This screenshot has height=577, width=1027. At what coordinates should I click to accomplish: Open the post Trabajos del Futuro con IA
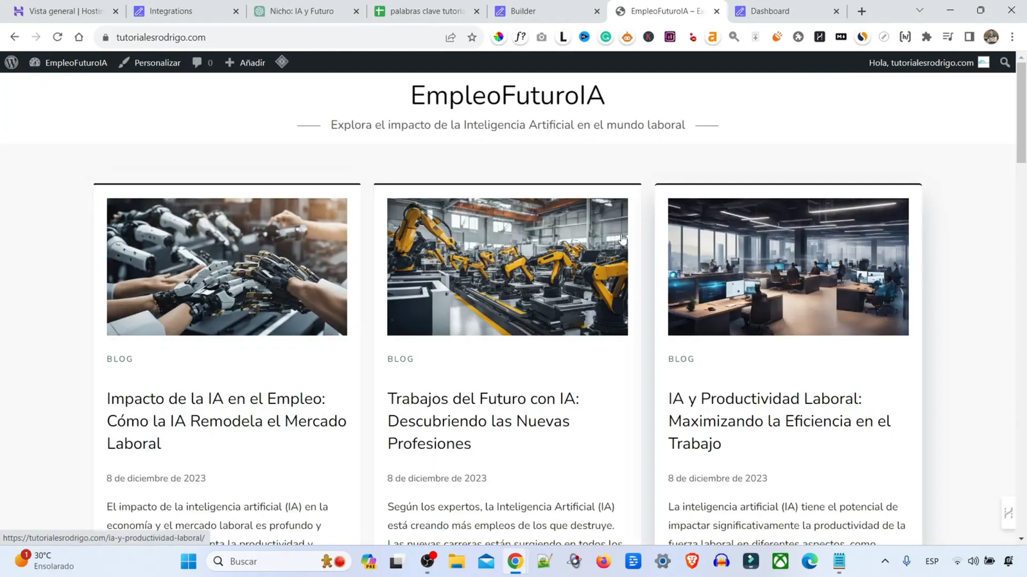coord(483,421)
